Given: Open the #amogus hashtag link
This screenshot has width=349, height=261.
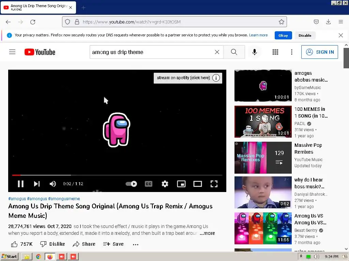Looking at the screenshot, I should pyautogui.click(x=17, y=198).
